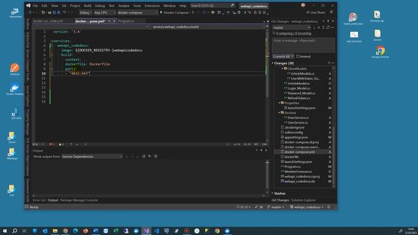418x235 pixels.
Task: Open the Show output from dropdown
Action: [92, 157]
